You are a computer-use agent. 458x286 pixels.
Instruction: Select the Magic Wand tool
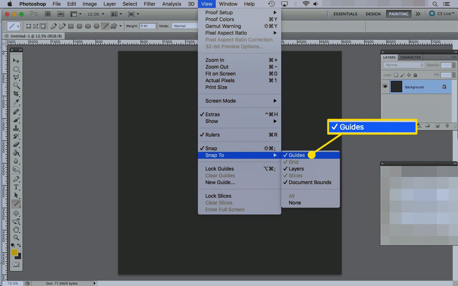(16, 85)
